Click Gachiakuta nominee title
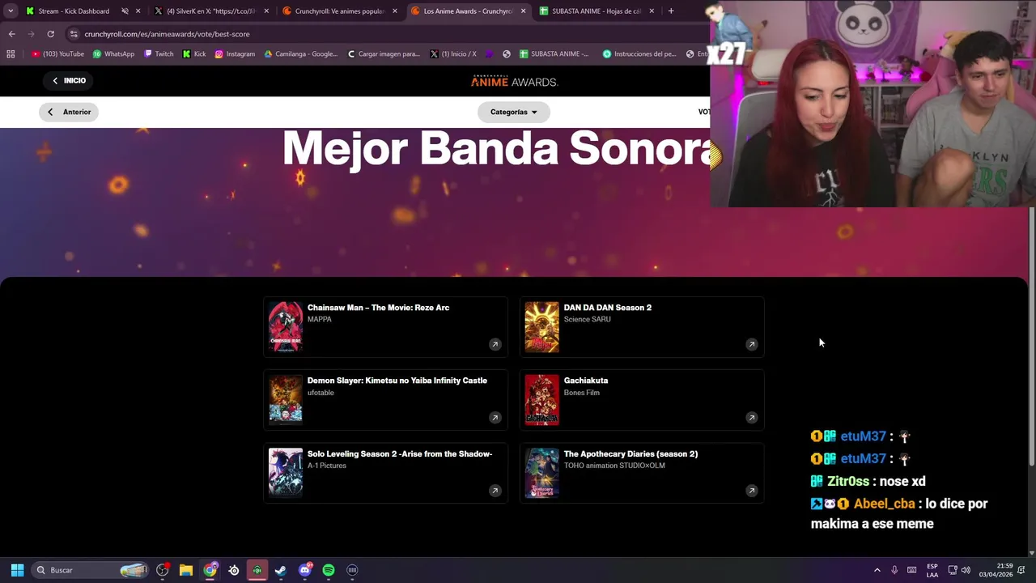 (x=585, y=381)
